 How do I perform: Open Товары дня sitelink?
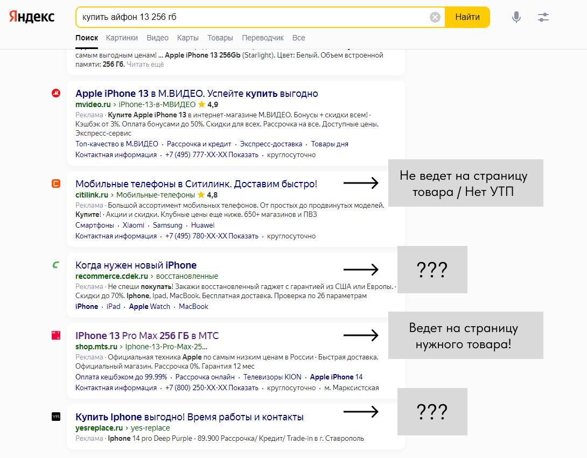coord(330,144)
